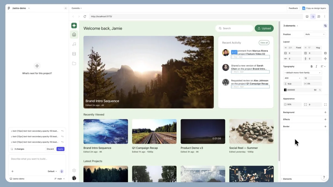
Task: Click the green Astra star logo
Action: coord(74,25)
